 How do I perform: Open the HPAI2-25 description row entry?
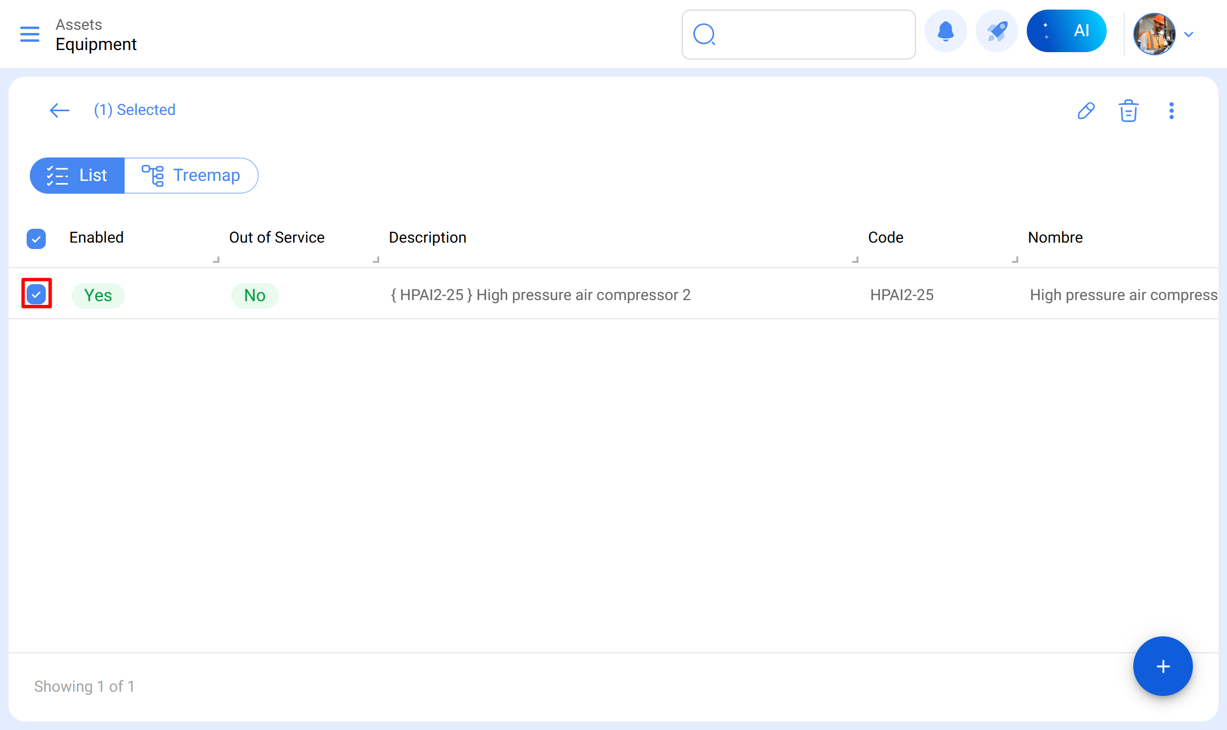pos(540,295)
